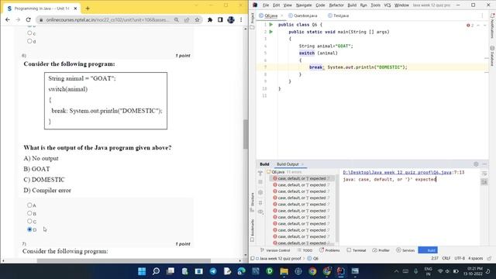Viewport: 496px width, 279px height.
Task: Click the Chrome back arrow
Action: 8,19
